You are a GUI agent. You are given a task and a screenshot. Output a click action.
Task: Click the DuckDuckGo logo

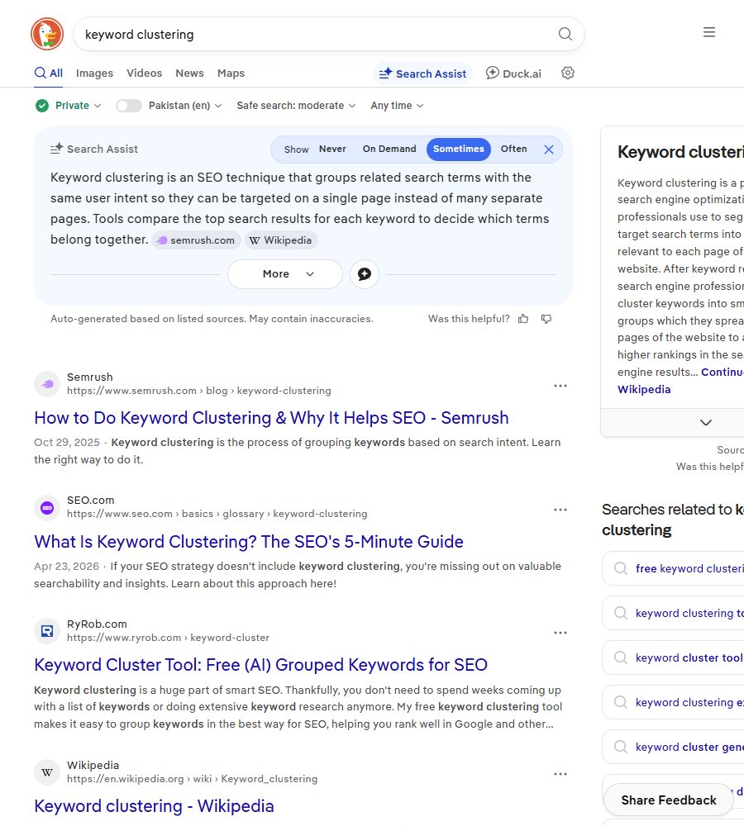[47, 34]
